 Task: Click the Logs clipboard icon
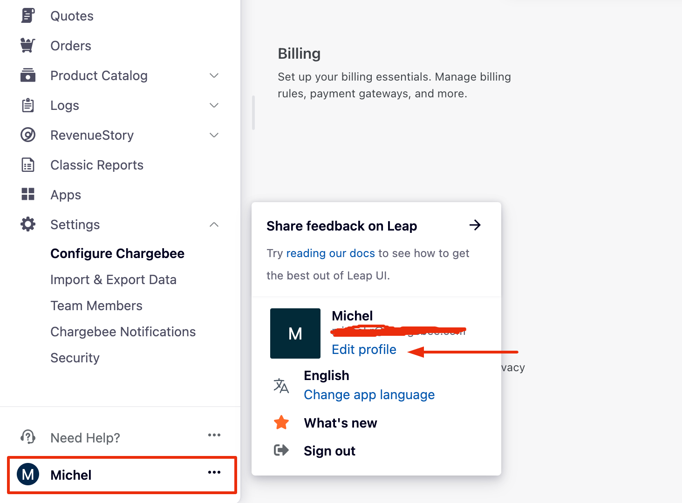point(28,105)
